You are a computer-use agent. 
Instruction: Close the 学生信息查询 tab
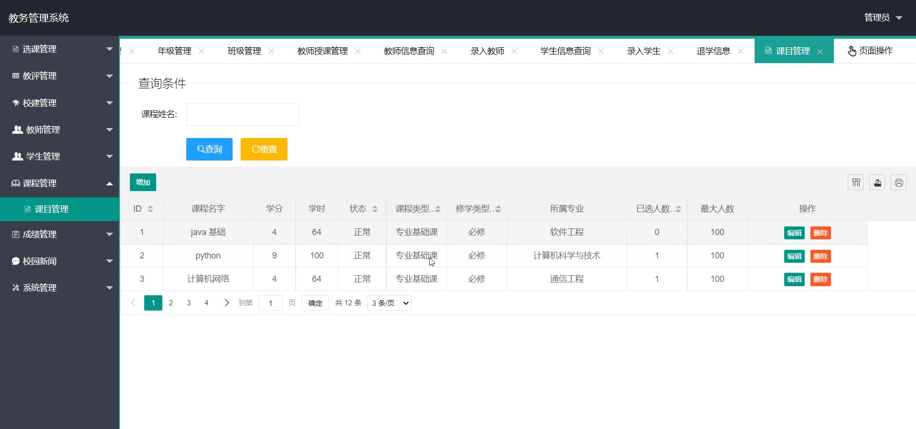click(601, 51)
